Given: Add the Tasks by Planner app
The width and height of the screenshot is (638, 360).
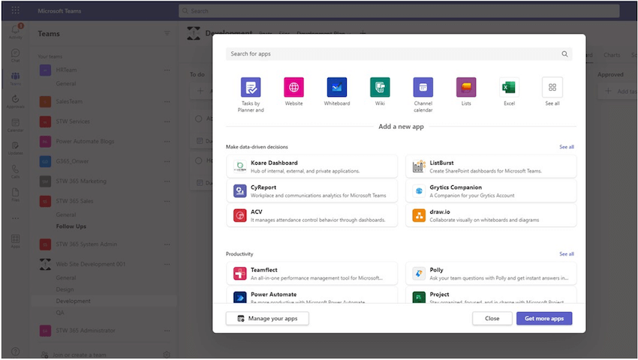Looking at the screenshot, I should pyautogui.click(x=251, y=94).
